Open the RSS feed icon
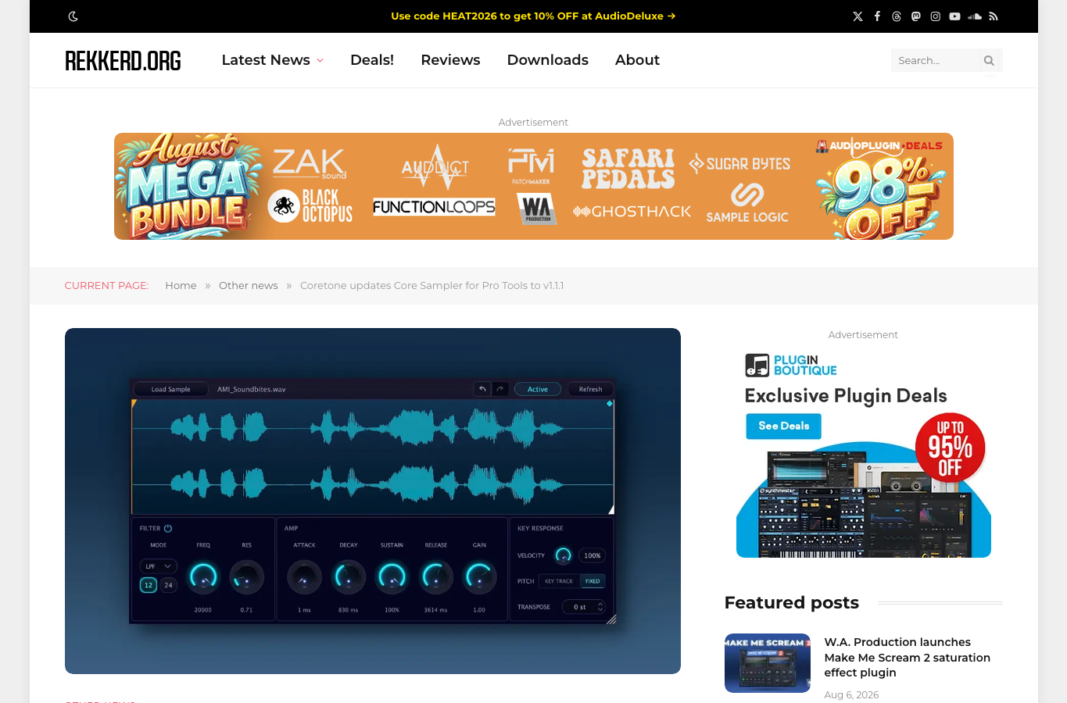 [x=994, y=16]
